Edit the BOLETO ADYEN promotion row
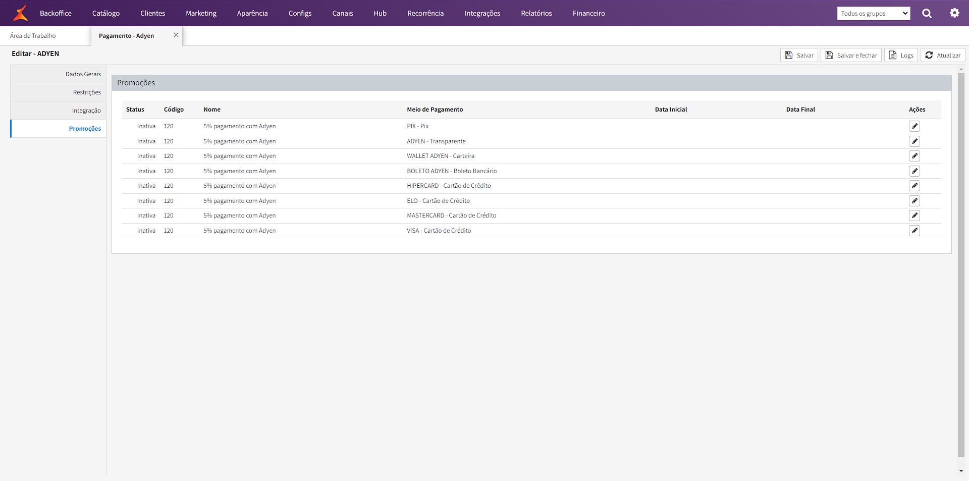 [914, 171]
